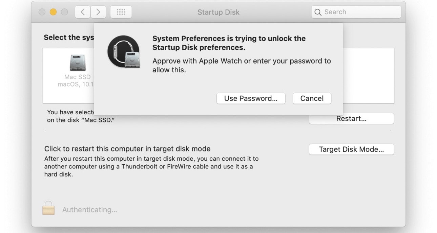Viewport: 437px width, 233px height.
Task: Click the Startup Disk window title
Action: point(218,12)
